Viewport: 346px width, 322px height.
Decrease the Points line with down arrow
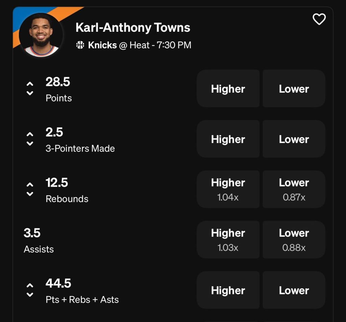(x=30, y=93)
